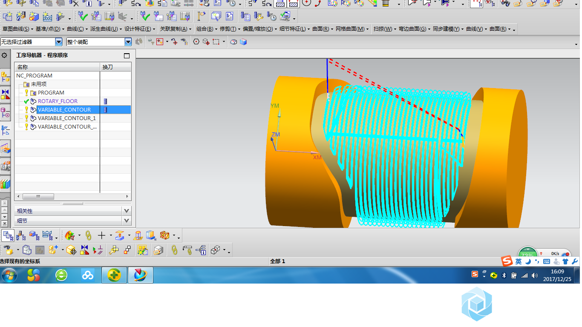Screen dimensions: 582x327
Task: Select Program Order View icon
Action: pyautogui.click(x=8, y=235)
